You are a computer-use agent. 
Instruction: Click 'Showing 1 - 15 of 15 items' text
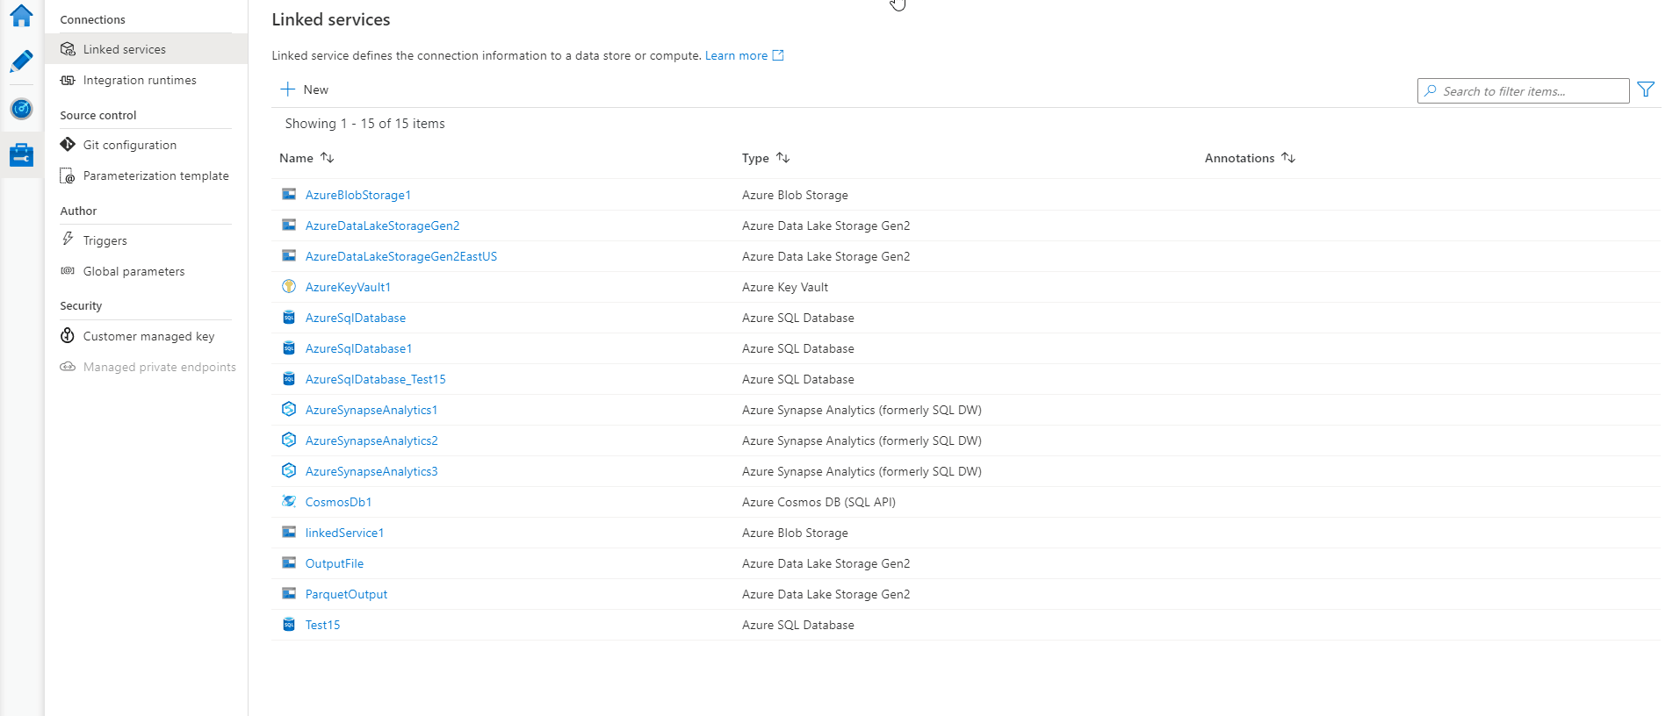click(x=364, y=124)
